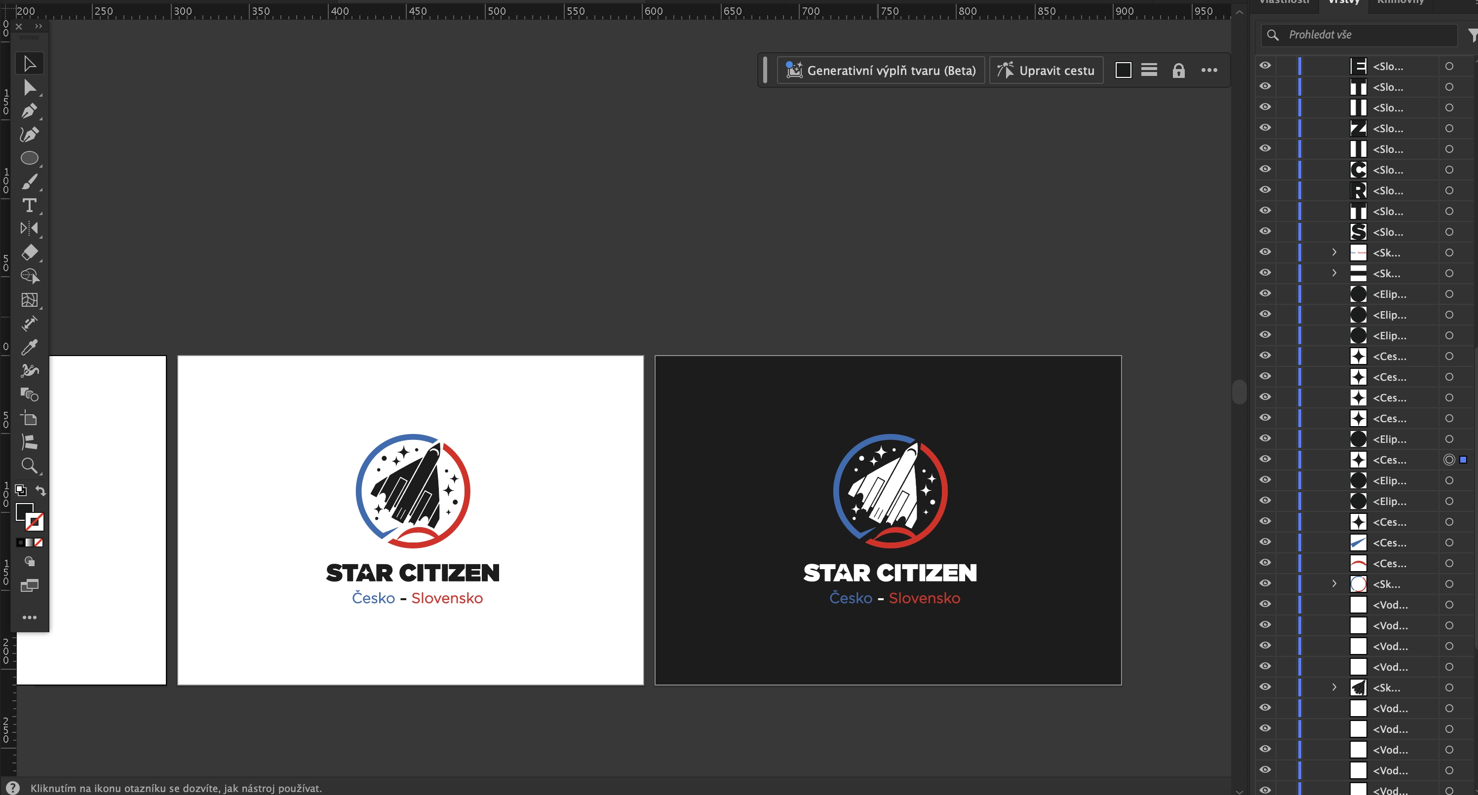Click the Prohledat vše search field
The height and width of the screenshot is (795, 1478).
(1359, 35)
